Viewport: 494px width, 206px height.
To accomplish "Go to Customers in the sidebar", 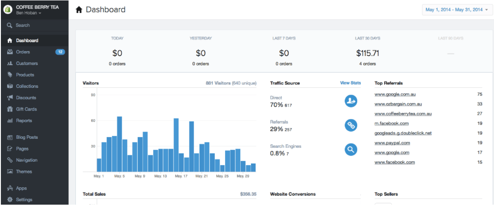I will [27, 64].
